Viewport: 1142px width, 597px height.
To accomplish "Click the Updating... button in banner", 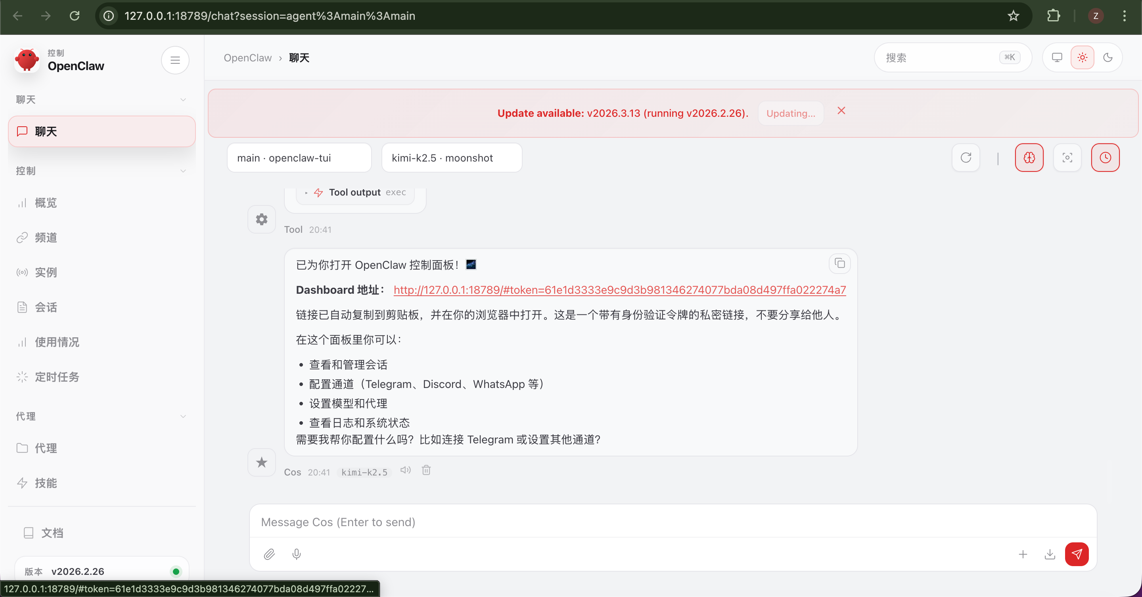I will click(791, 113).
